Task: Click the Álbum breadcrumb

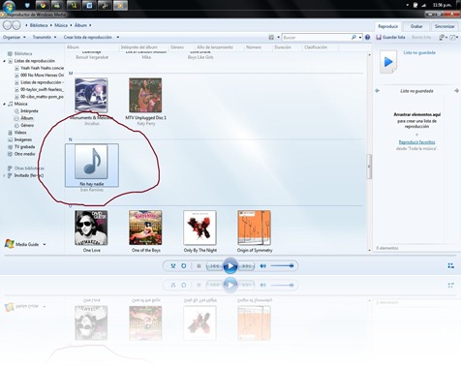Action: [x=80, y=25]
